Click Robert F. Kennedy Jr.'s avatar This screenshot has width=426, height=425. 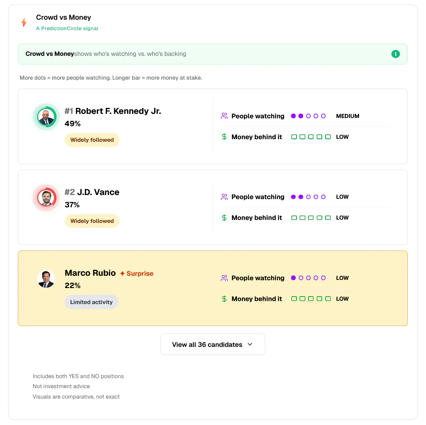click(x=46, y=117)
